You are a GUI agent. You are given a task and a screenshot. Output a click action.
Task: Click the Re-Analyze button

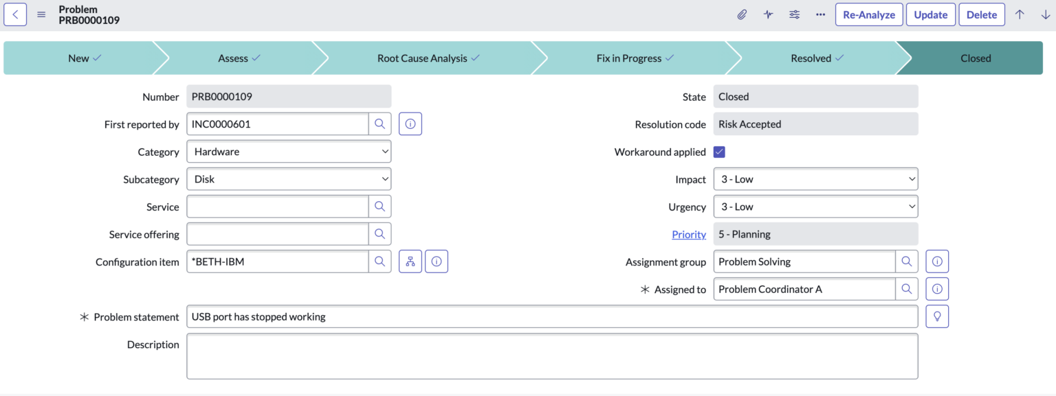869,14
